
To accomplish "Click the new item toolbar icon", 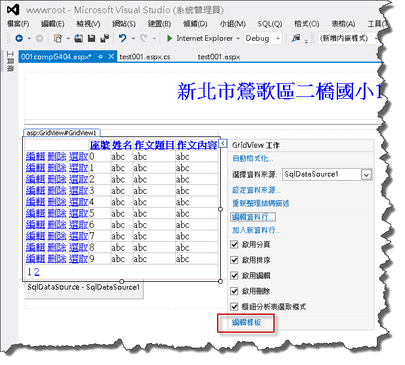I will tap(58, 38).
